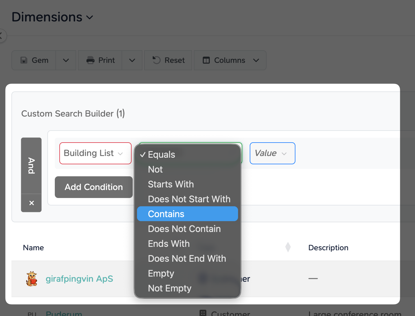Click the printer icon on Print button

coord(90,60)
